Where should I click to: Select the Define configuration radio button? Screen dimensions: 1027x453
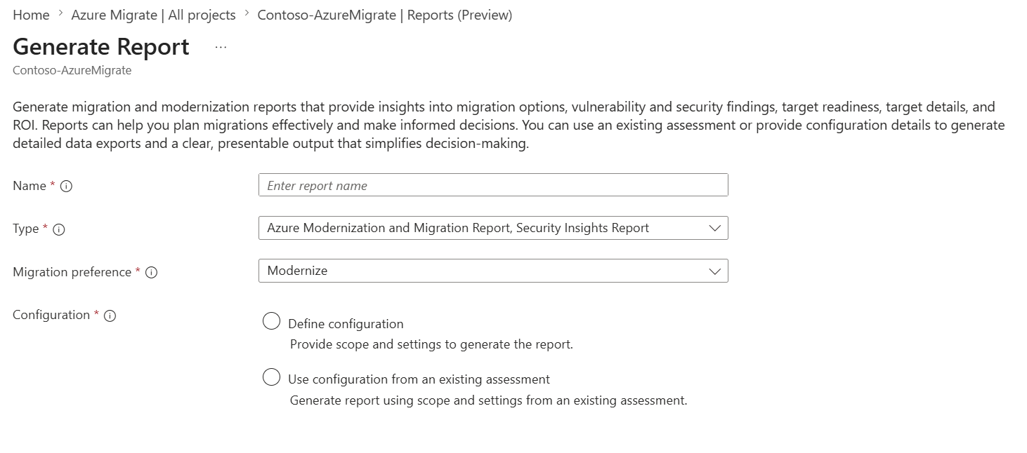click(271, 321)
